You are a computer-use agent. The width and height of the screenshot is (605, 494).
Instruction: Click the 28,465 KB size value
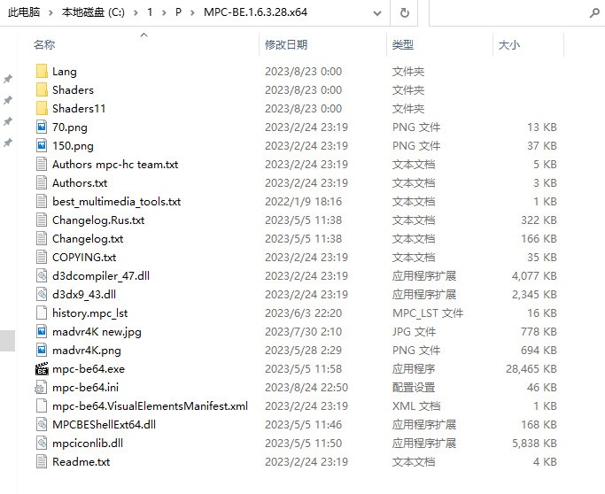[x=531, y=368]
